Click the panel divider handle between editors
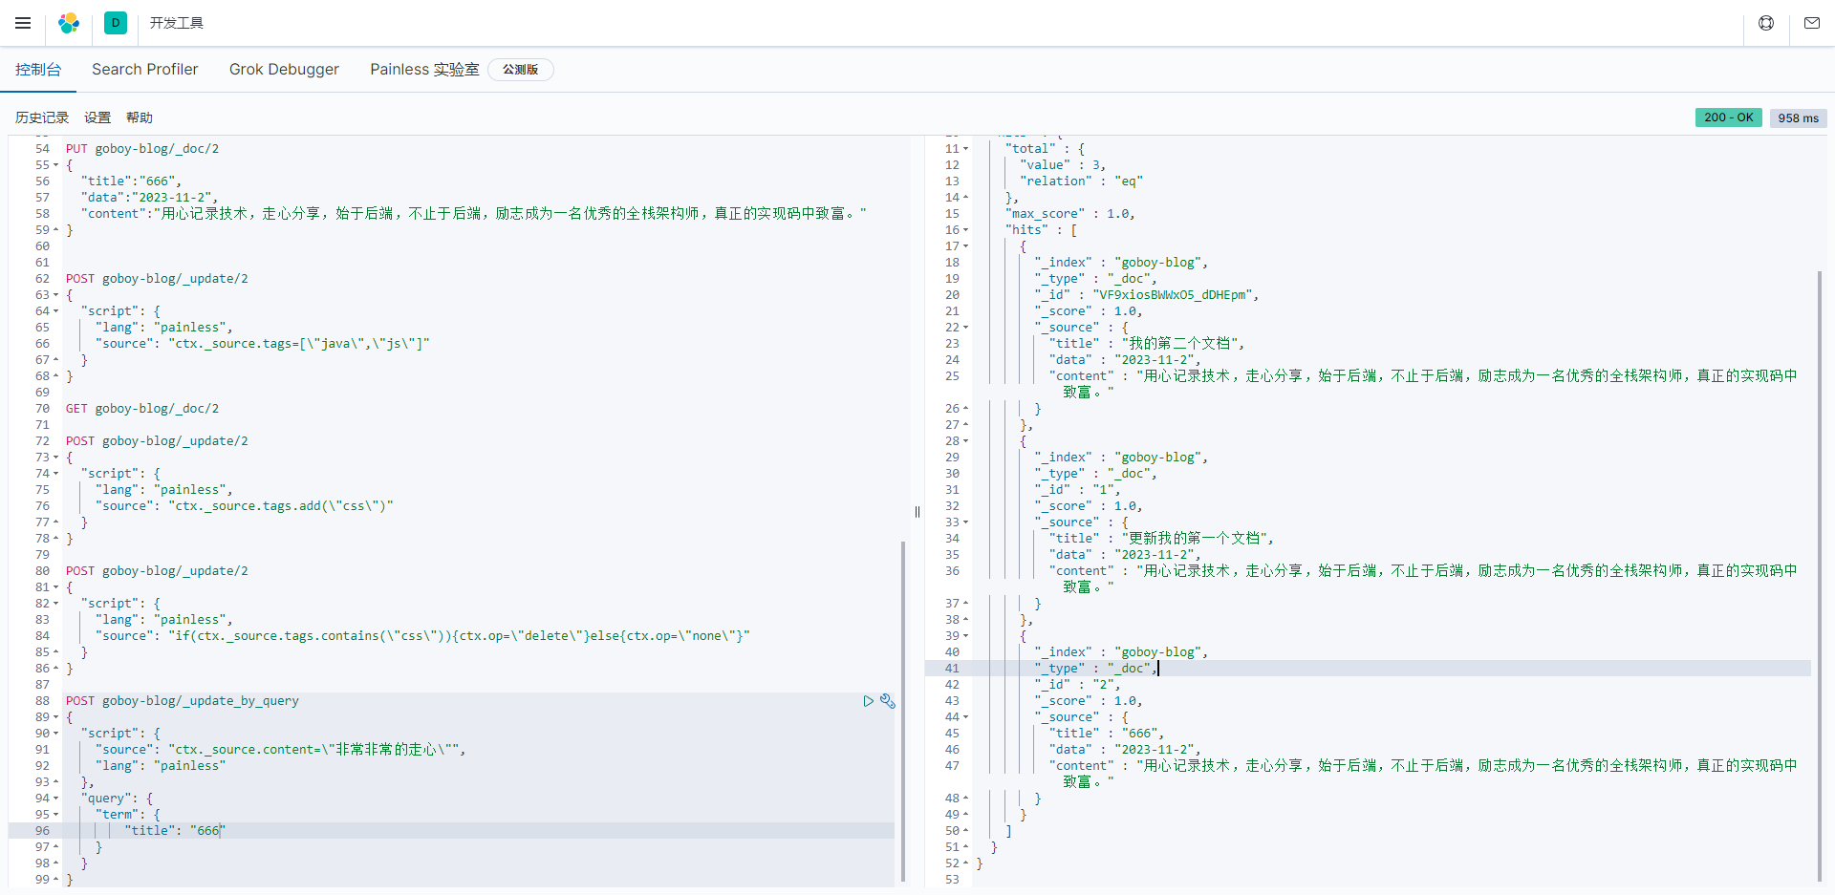The width and height of the screenshot is (1835, 895). (x=917, y=512)
